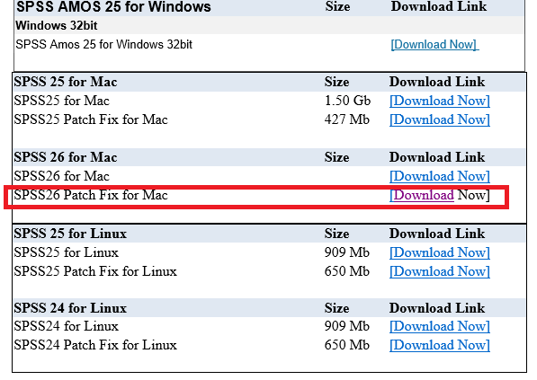The height and width of the screenshot is (380, 537).
Task: Select the 'SPSS 25 for Mac' section header
Action: click(66, 82)
